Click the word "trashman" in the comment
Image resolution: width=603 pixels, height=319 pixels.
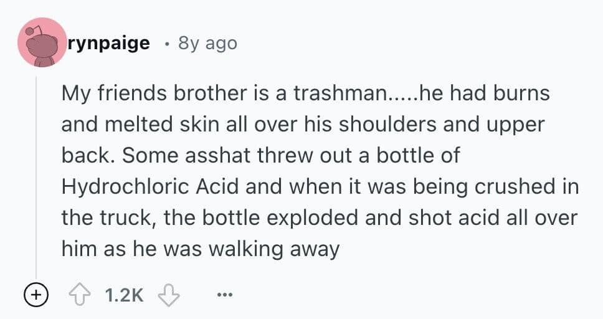point(340,93)
